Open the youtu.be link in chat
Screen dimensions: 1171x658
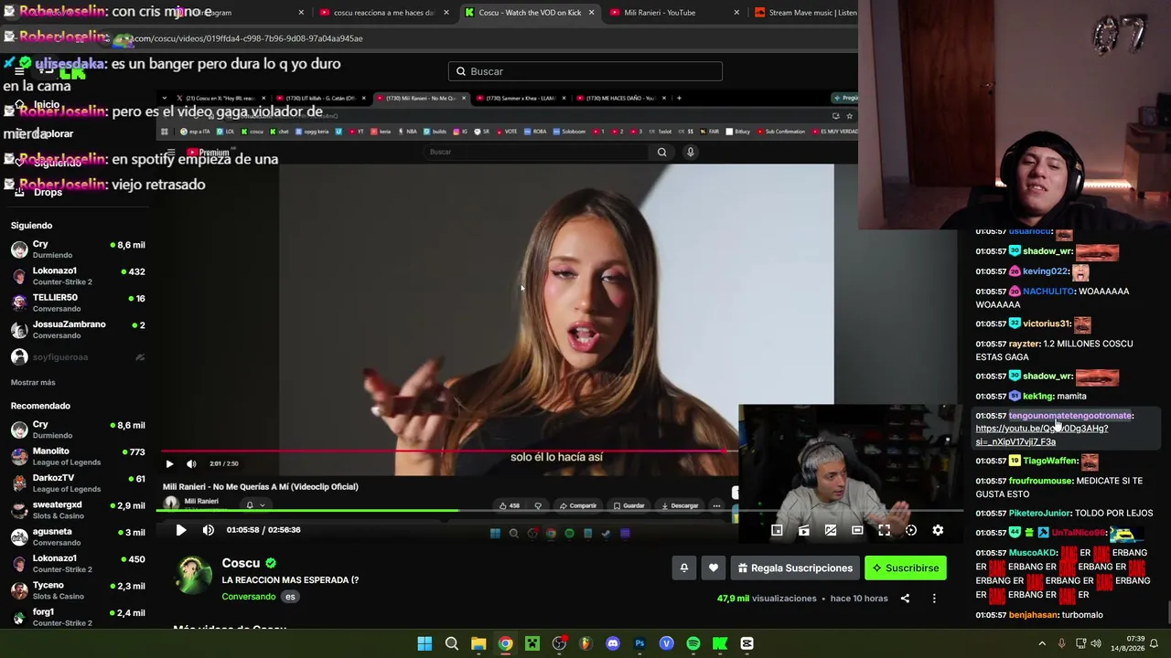1041,435
